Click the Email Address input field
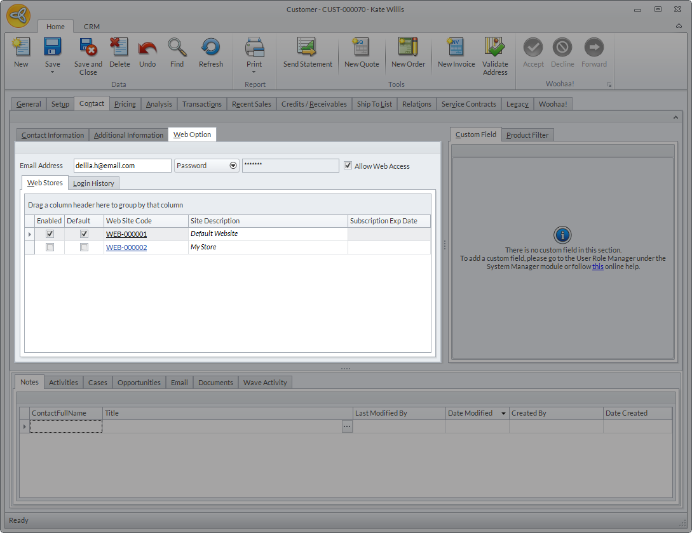Screen dimensions: 692x533 pyautogui.click(x=122, y=166)
